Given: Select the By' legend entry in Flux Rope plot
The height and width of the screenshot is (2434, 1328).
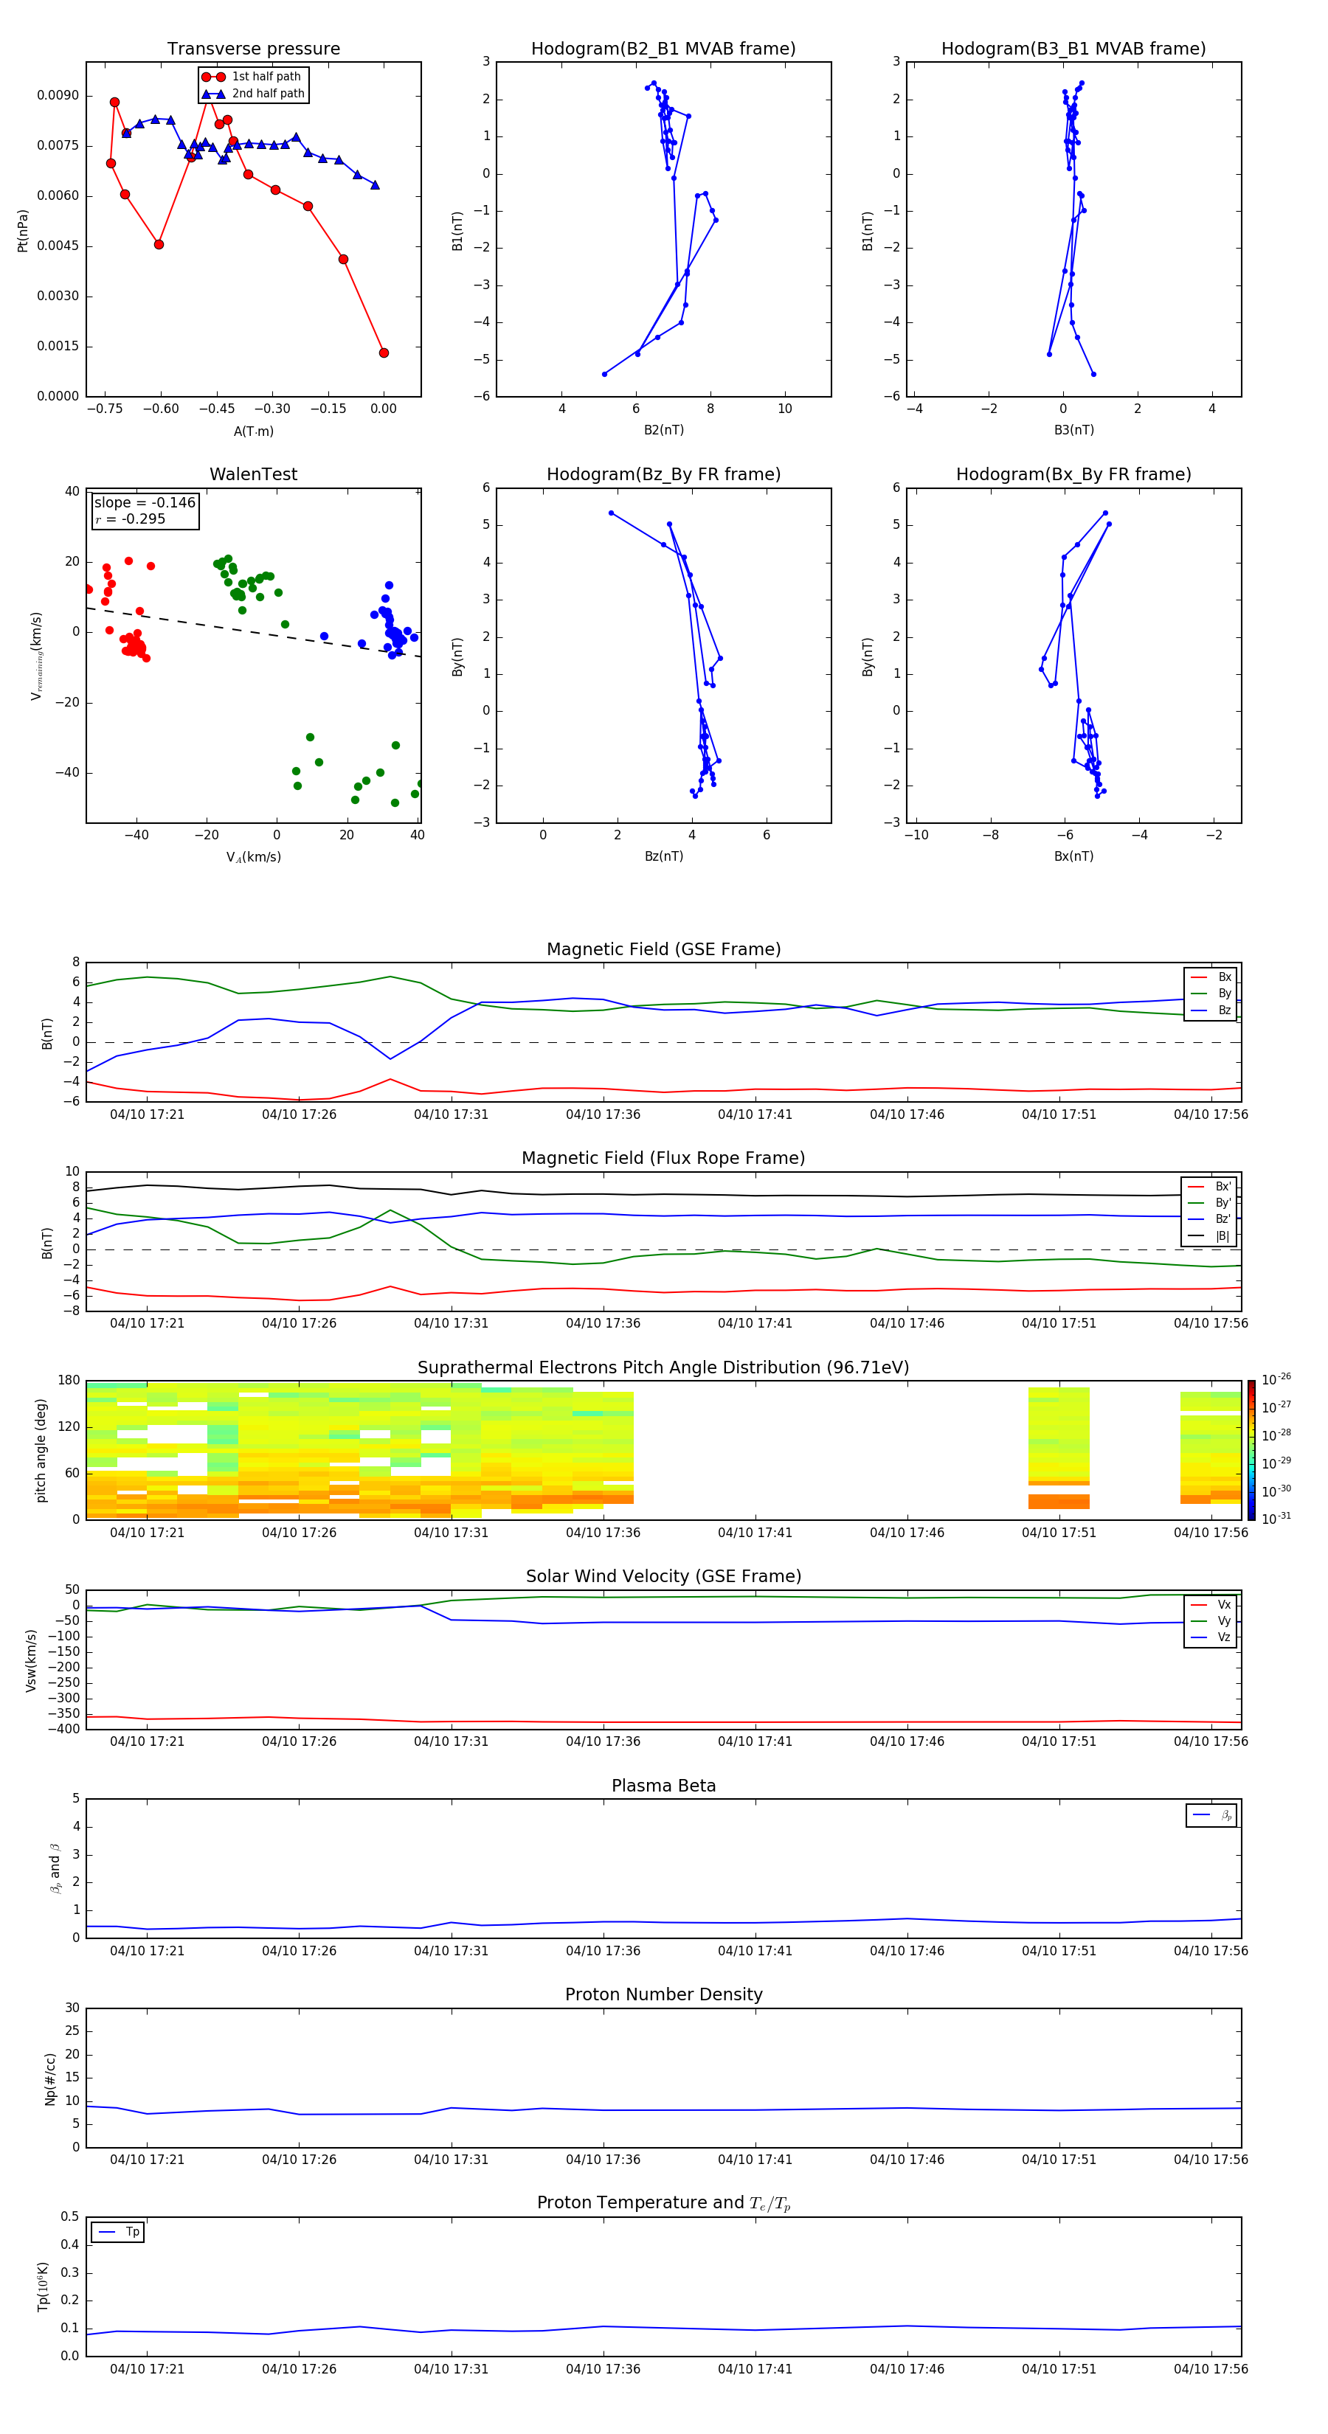Looking at the screenshot, I should (x=1210, y=1203).
